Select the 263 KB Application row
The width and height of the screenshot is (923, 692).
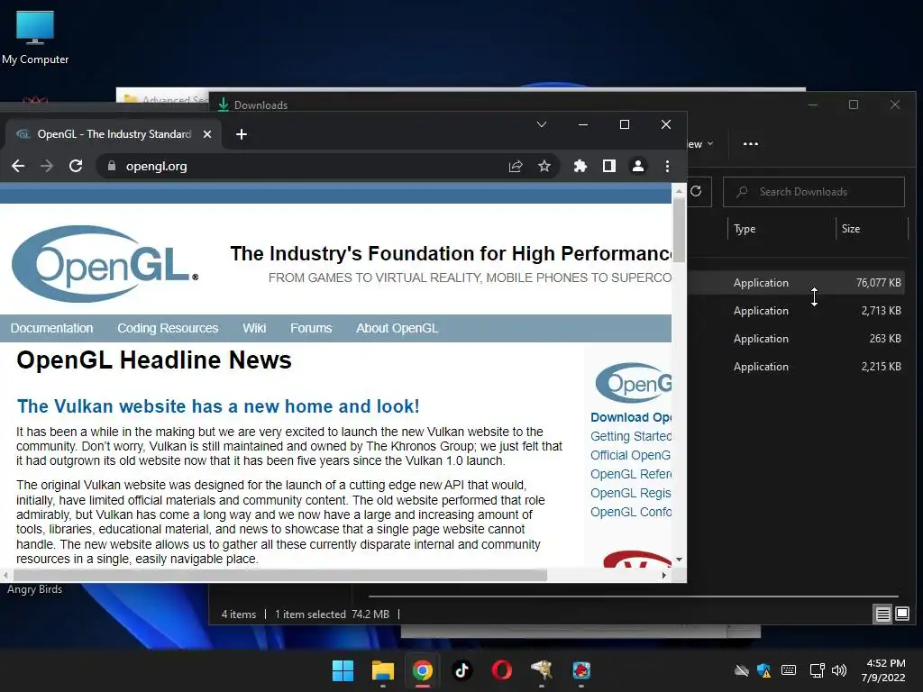796,339
